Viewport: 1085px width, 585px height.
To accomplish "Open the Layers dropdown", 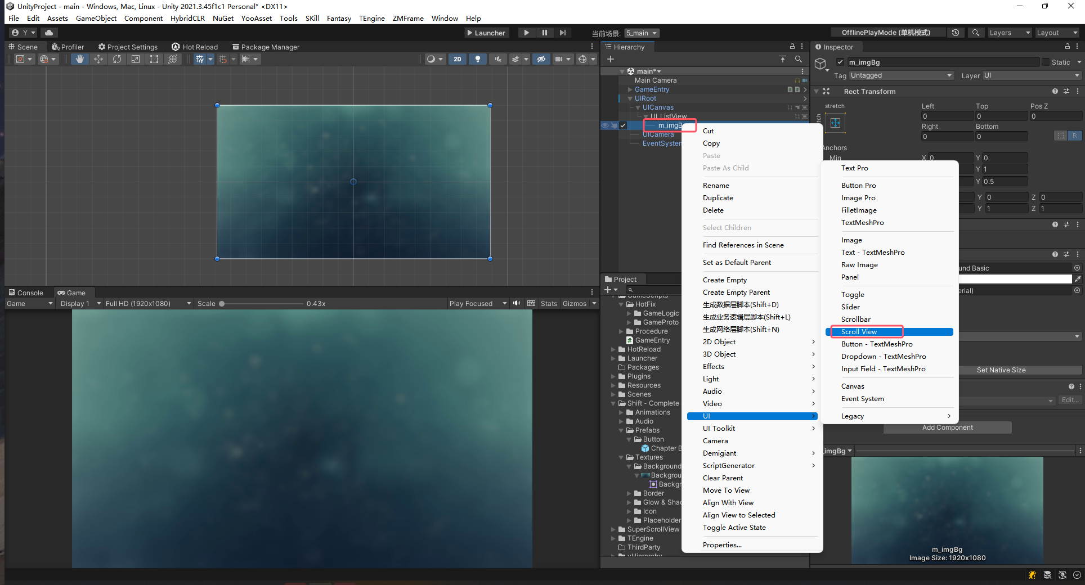I will [1008, 33].
